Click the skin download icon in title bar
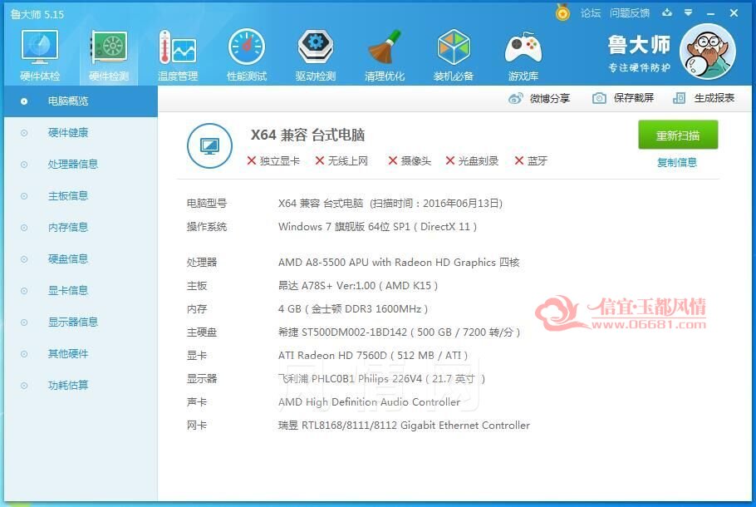 pyautogui.click(x=667, y=13)
